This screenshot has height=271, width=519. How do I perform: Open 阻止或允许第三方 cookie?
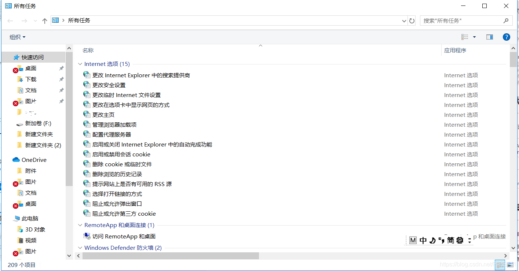(x=124, y=214)
